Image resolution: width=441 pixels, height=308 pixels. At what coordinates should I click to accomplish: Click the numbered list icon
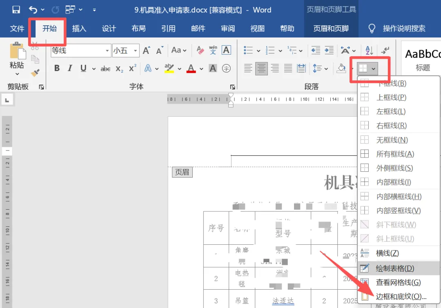point(270,51)
